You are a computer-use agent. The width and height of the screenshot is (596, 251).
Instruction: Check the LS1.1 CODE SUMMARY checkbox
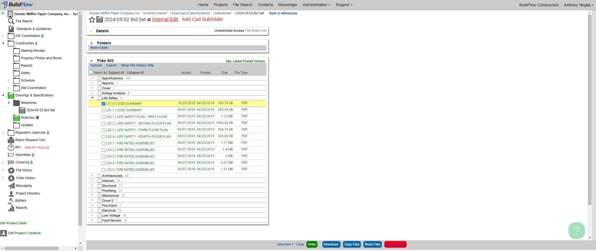[x=103, y=110]
